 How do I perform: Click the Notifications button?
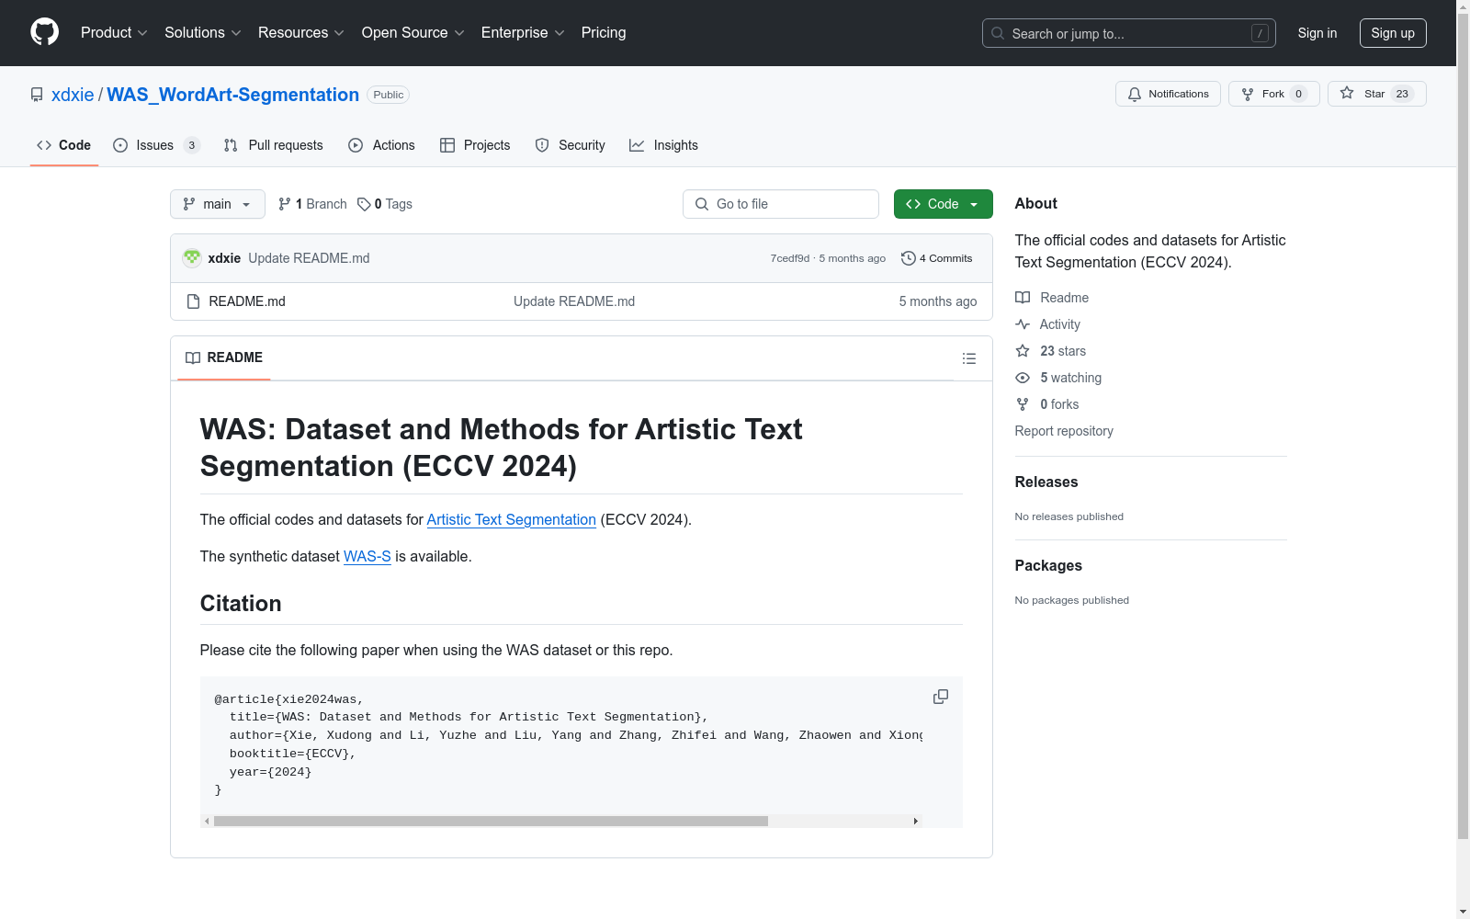(x=1168, y=94)
